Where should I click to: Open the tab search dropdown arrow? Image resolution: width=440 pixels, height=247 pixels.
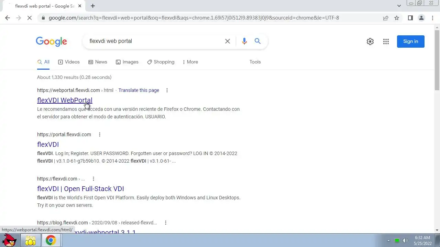click(399, 6)
